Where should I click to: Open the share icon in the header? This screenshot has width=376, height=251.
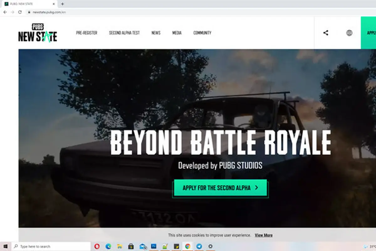click(326, 33)
